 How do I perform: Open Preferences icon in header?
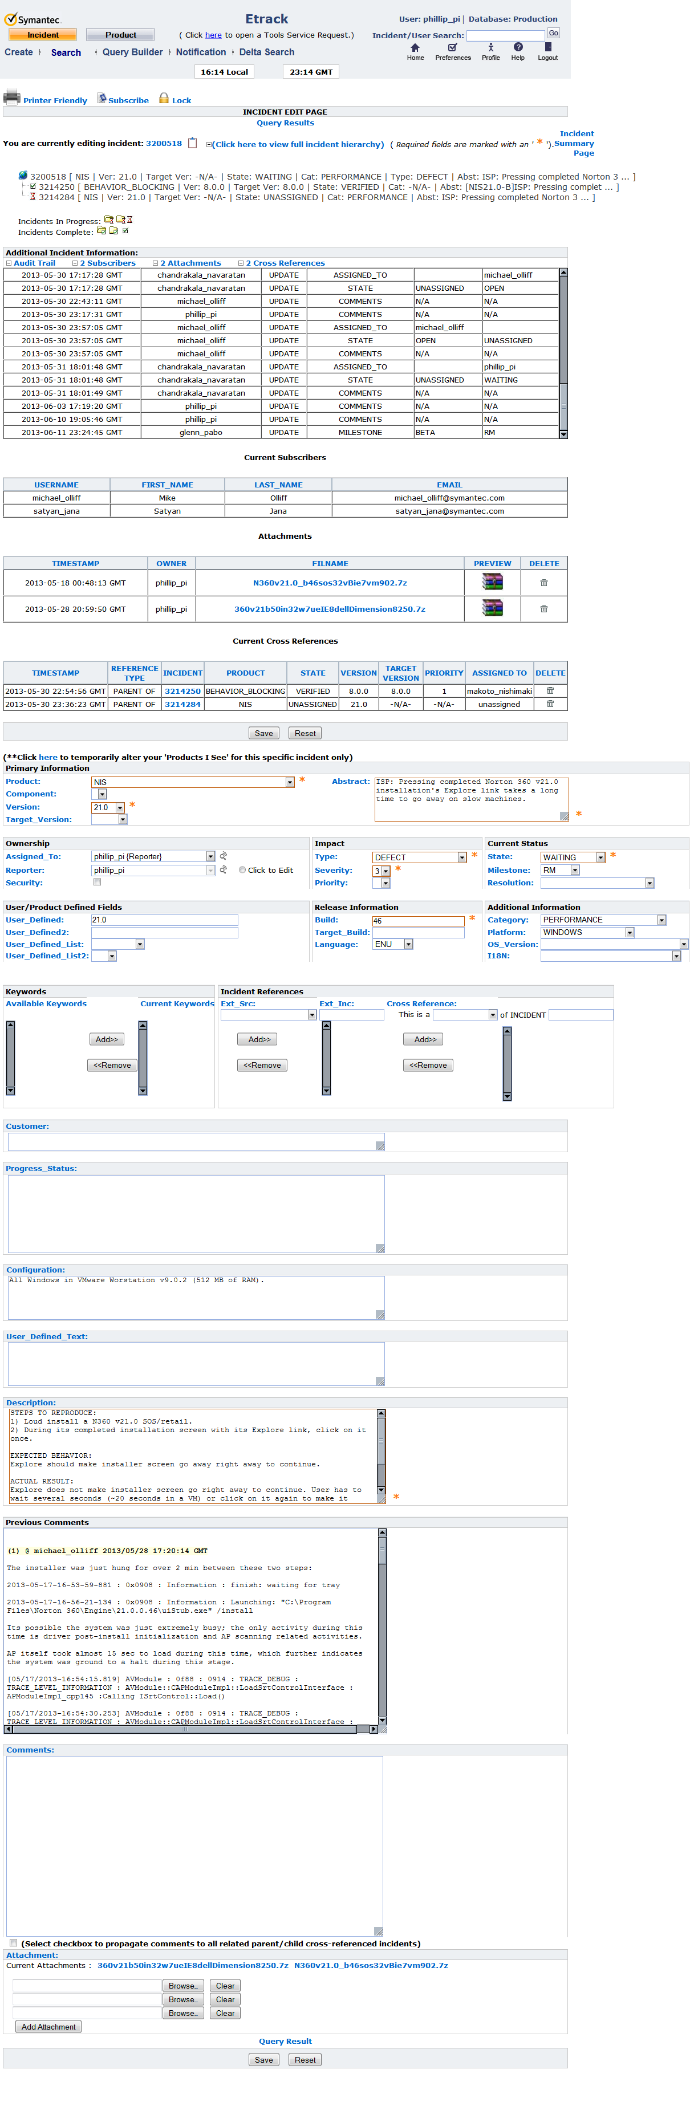point(452,48)
